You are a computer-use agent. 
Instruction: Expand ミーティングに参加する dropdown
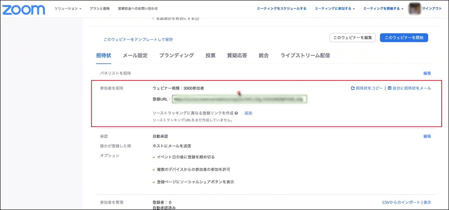click(335, 9)
